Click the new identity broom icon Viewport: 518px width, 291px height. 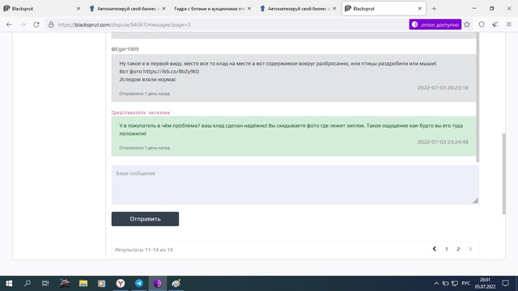click(495, 24)
